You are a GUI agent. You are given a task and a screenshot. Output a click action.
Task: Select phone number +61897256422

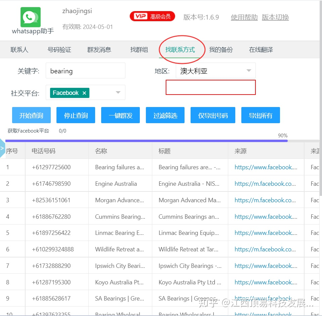click(51, 233)
